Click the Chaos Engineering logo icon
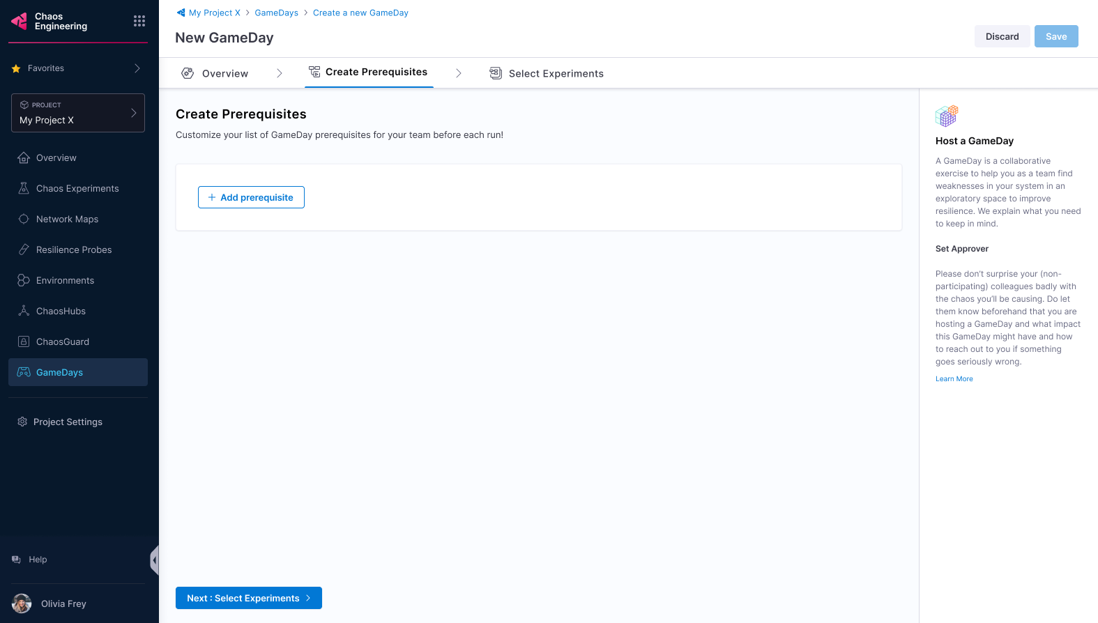 20,22
